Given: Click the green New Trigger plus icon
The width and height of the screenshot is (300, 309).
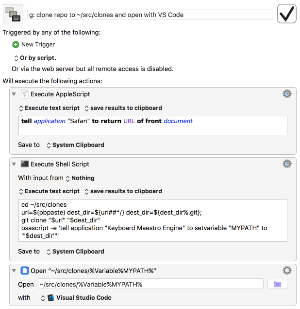Looking at the screenshot, I should click(16, 44).
